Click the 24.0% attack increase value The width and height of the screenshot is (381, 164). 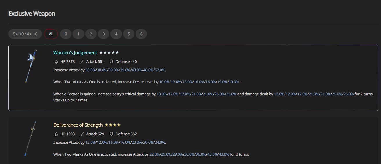160,142
